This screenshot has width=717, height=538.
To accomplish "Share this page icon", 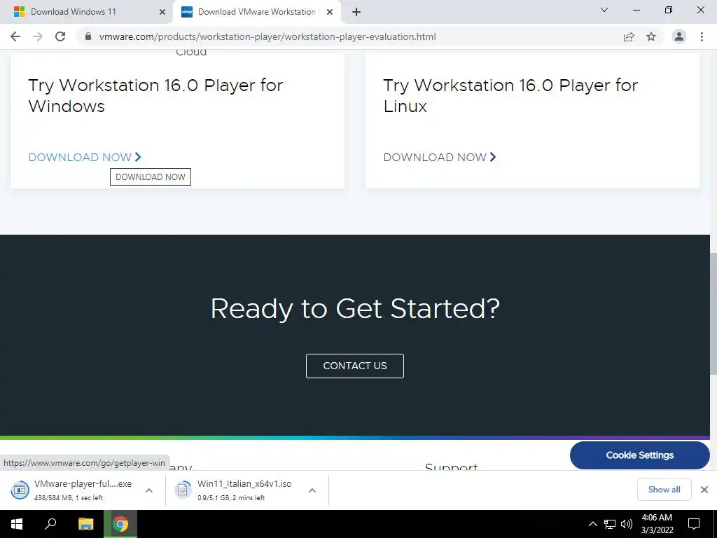I will [629, 36].
